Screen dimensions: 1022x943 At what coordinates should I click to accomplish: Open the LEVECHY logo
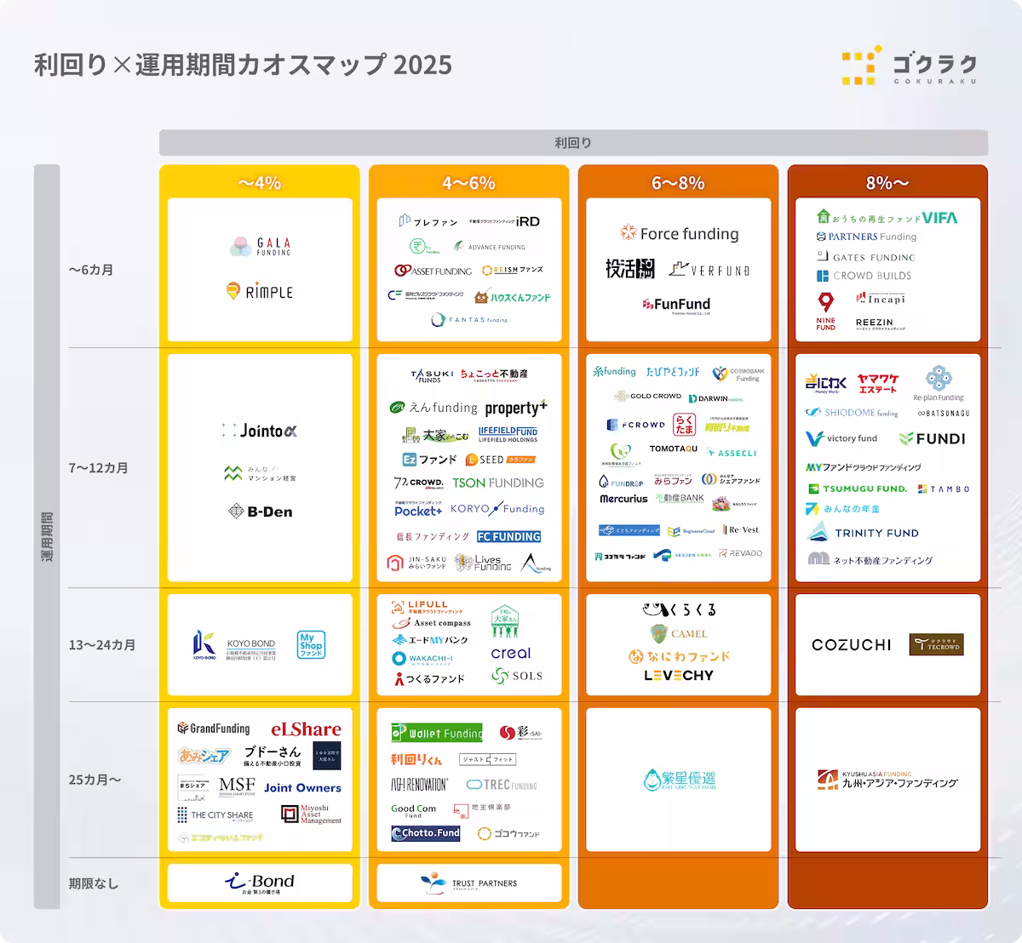(x=679, y=676)
